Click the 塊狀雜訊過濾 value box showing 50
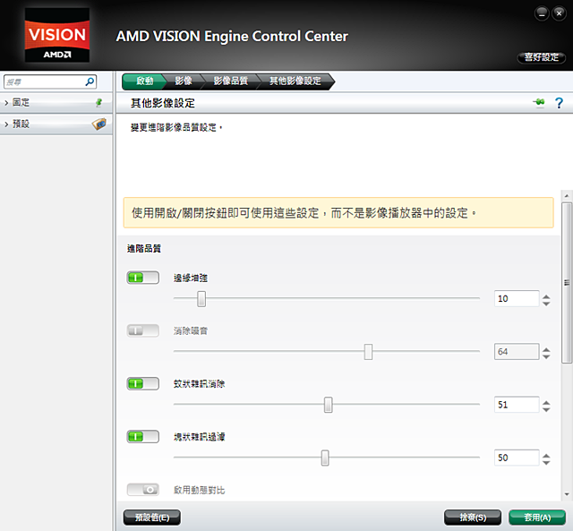Image resolution: width=573 pixels, height=531 pixels. [517, 458]
